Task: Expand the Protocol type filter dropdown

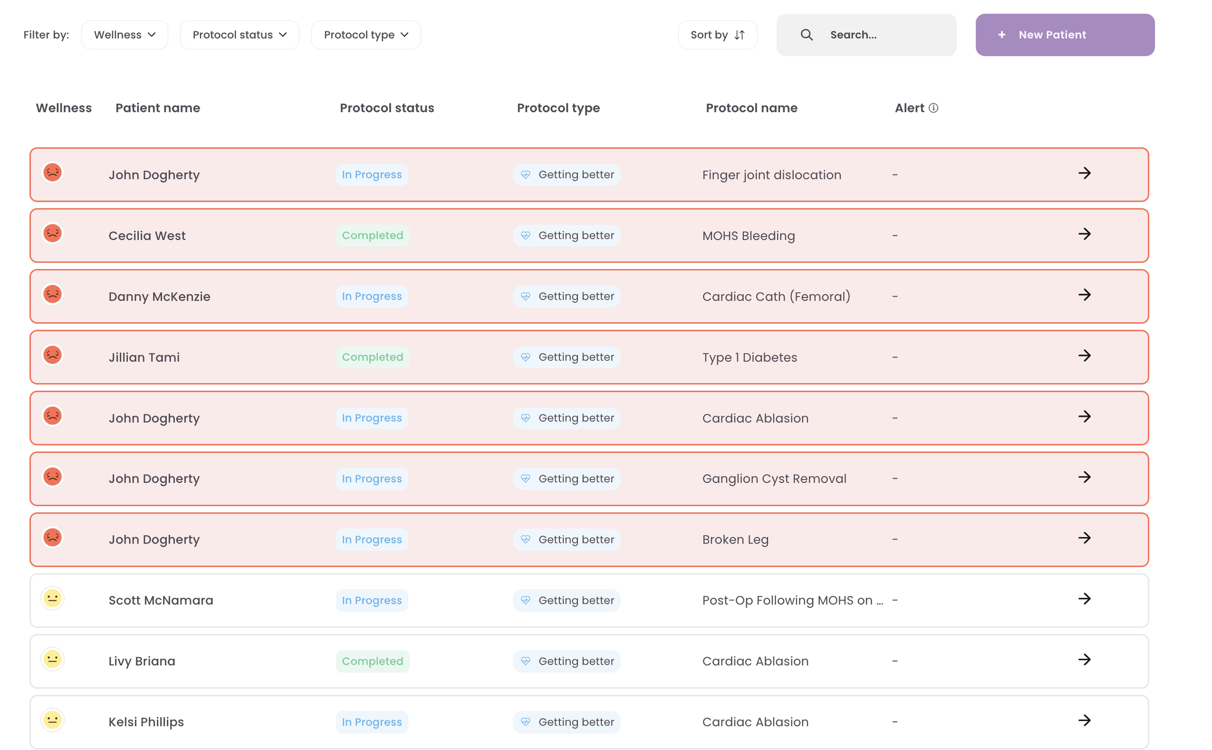Action: [x=366, y=35]
